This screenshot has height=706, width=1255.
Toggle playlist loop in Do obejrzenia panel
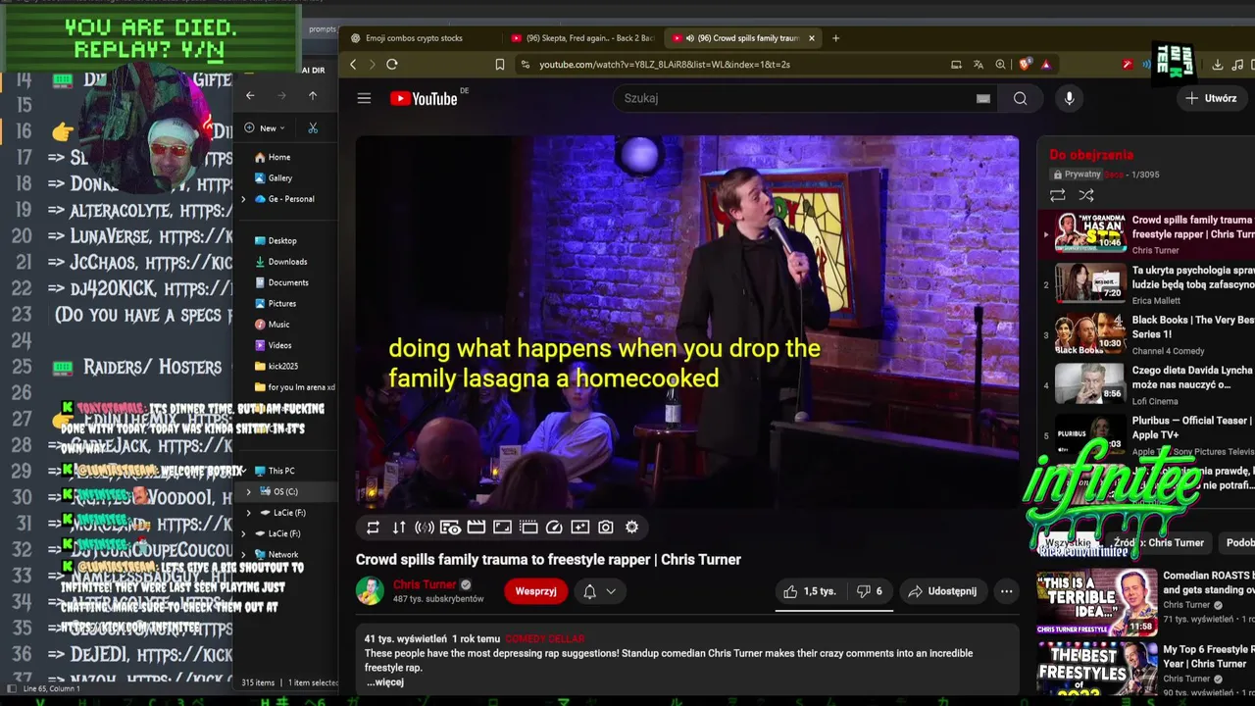(x=1057, y=196)
